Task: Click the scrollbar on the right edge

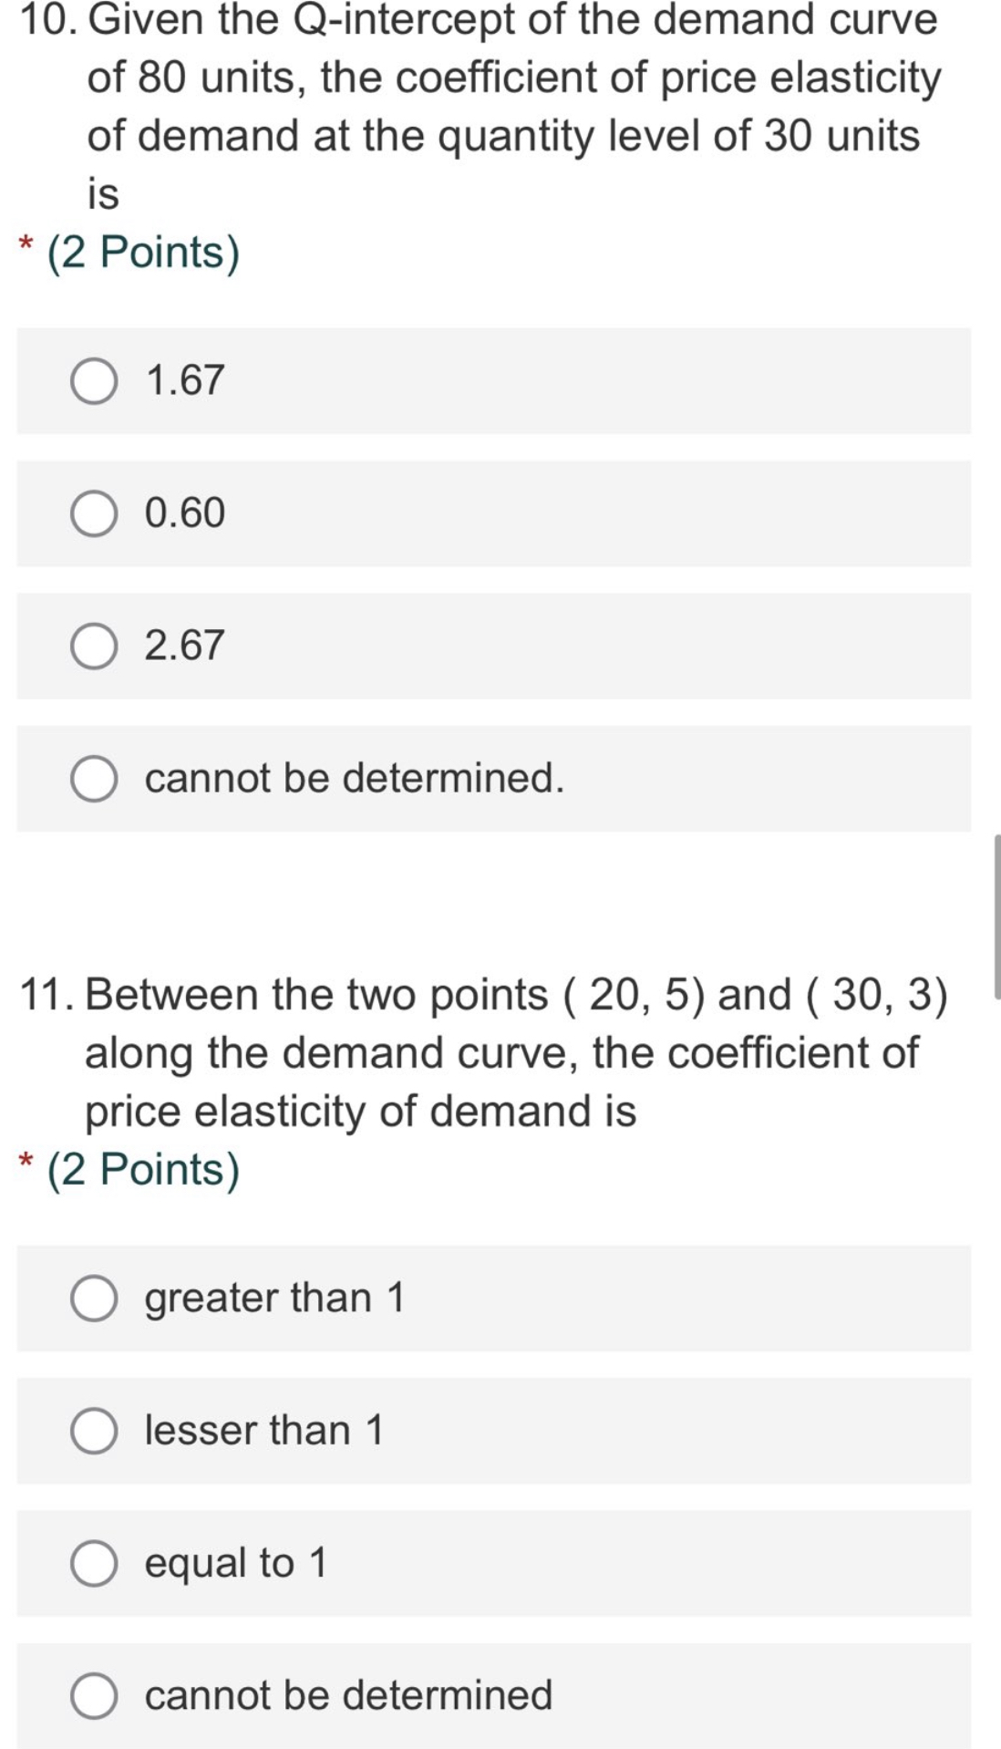Action: tap(995, 912)
